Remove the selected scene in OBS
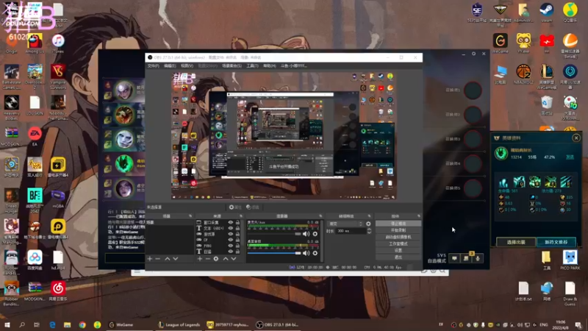 [158, 259]
